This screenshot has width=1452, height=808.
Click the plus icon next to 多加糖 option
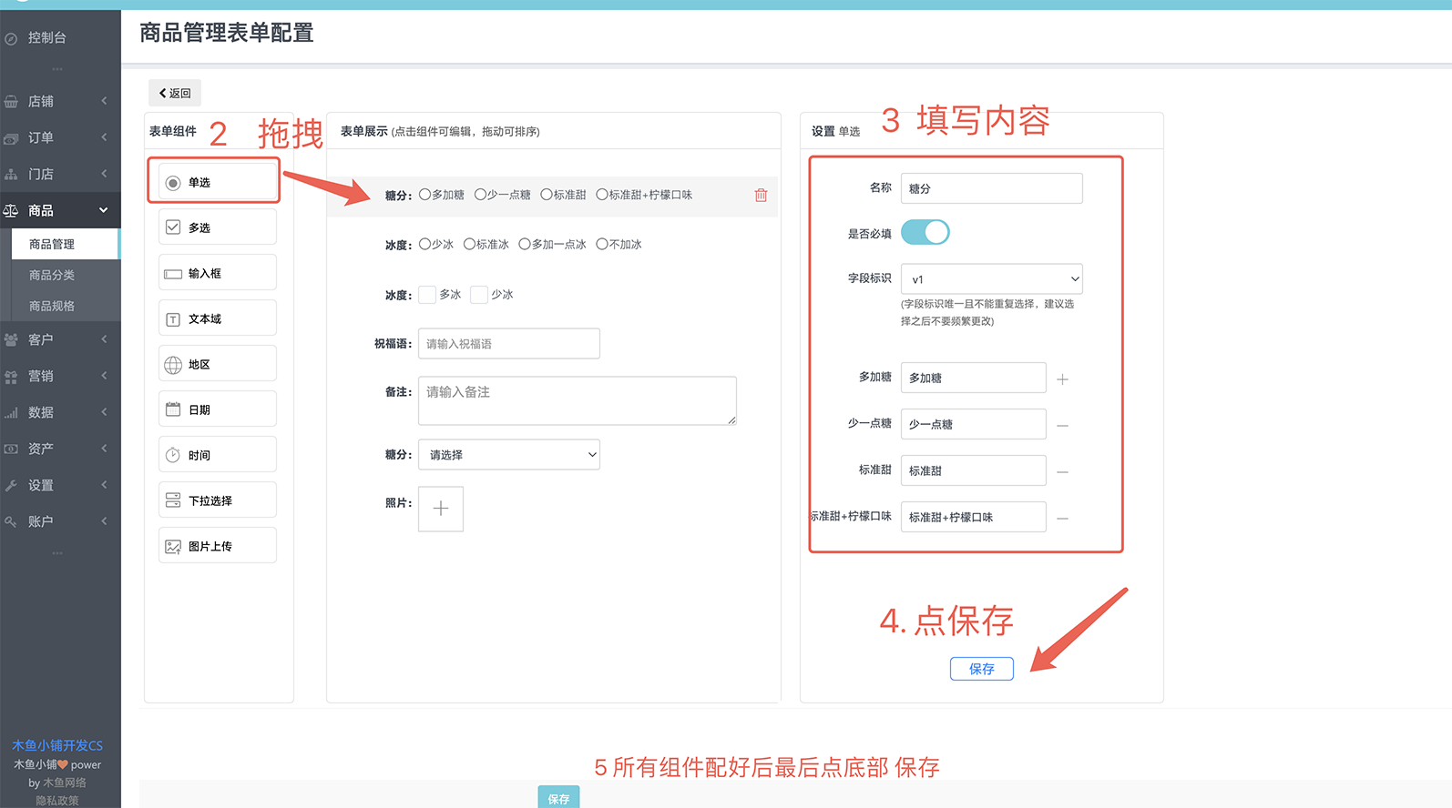pyautogui.click(x=1062, y=379)
